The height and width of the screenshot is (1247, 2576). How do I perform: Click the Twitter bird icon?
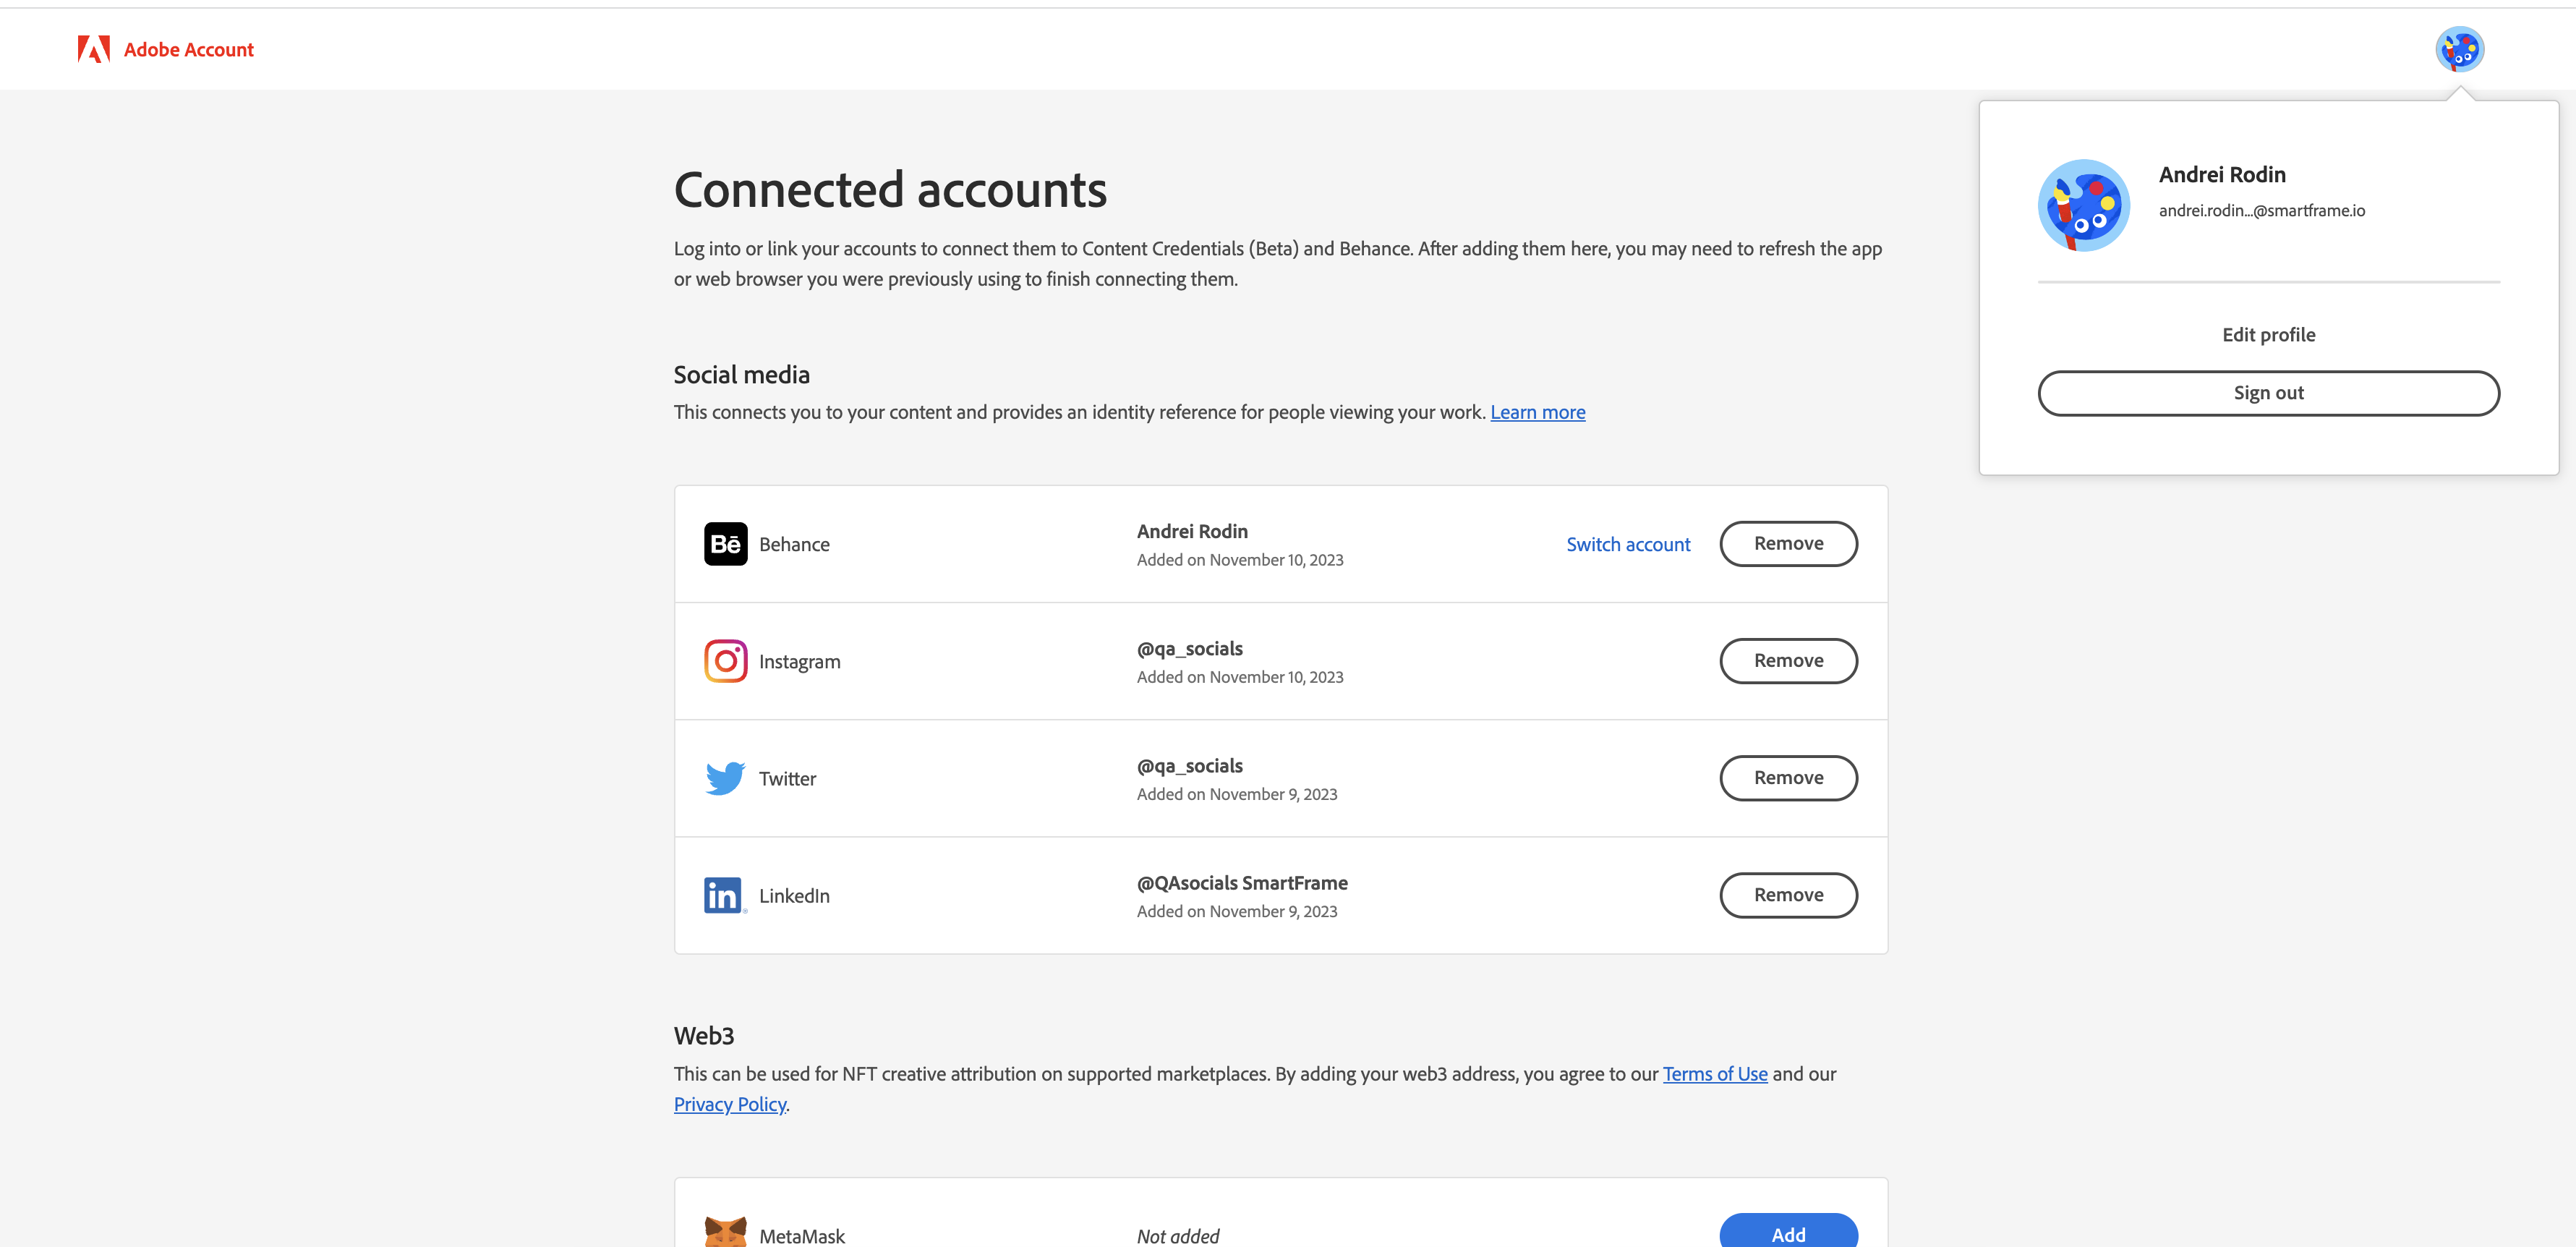725,778
